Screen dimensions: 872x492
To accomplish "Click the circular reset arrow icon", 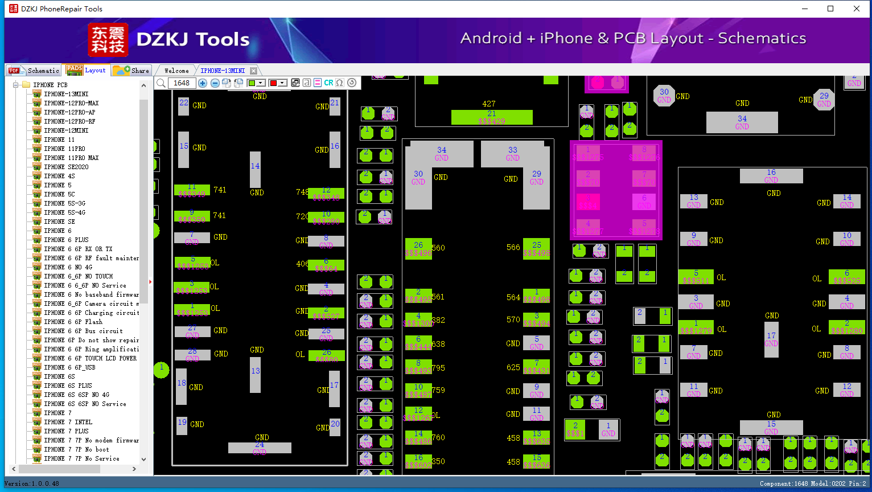I will coord(352,83).
